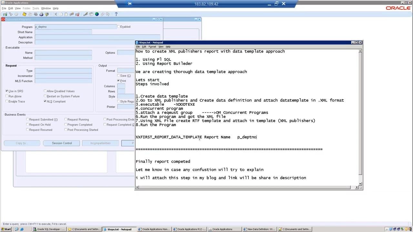This screenshot has height=232, width=413.
Task: Open Notepad Edit menu
Action: (144, 47)
